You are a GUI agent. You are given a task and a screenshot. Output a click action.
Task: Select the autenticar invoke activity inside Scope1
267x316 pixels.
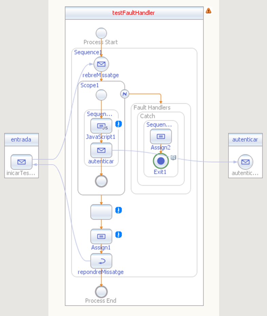point(101,151)
